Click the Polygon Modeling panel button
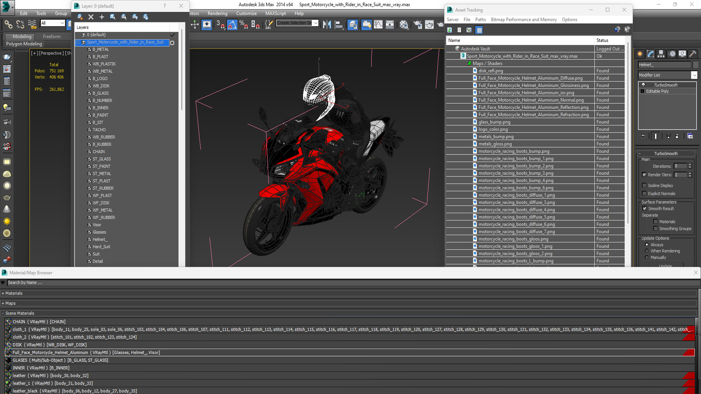This screenshot has width=701, height=394. 24,44
